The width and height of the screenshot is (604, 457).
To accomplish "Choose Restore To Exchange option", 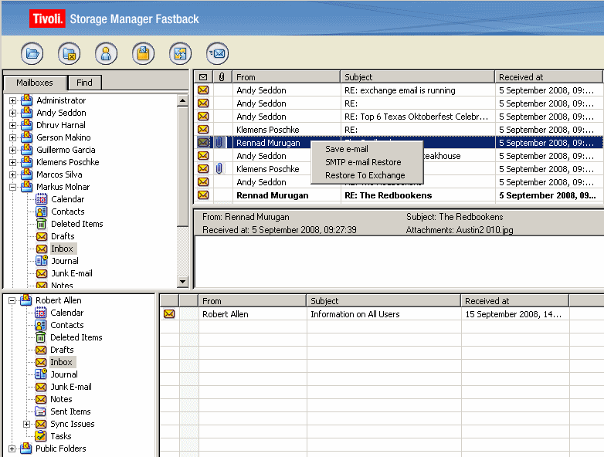I will 365,175.
